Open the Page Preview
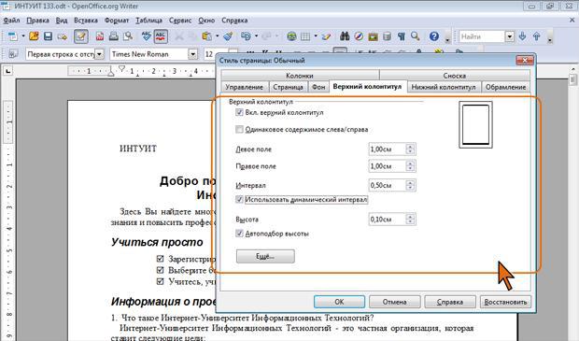579x341 pixels. point(128,36)
